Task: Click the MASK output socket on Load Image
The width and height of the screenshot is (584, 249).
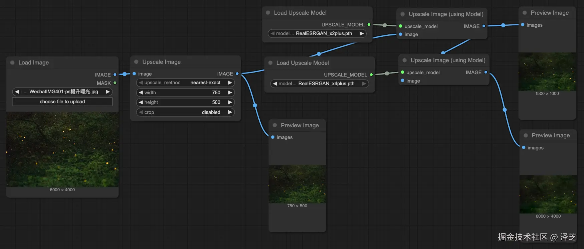Action: (115, 83)
